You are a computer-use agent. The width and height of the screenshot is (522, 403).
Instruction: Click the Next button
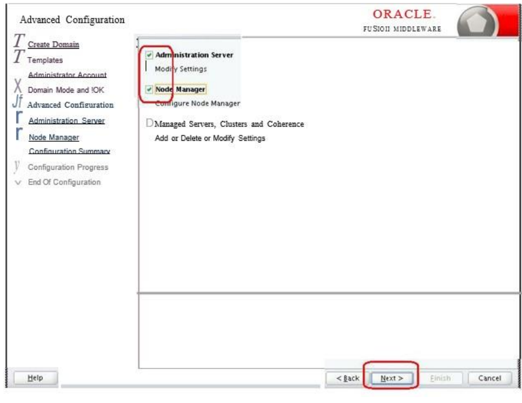point(392,378)
